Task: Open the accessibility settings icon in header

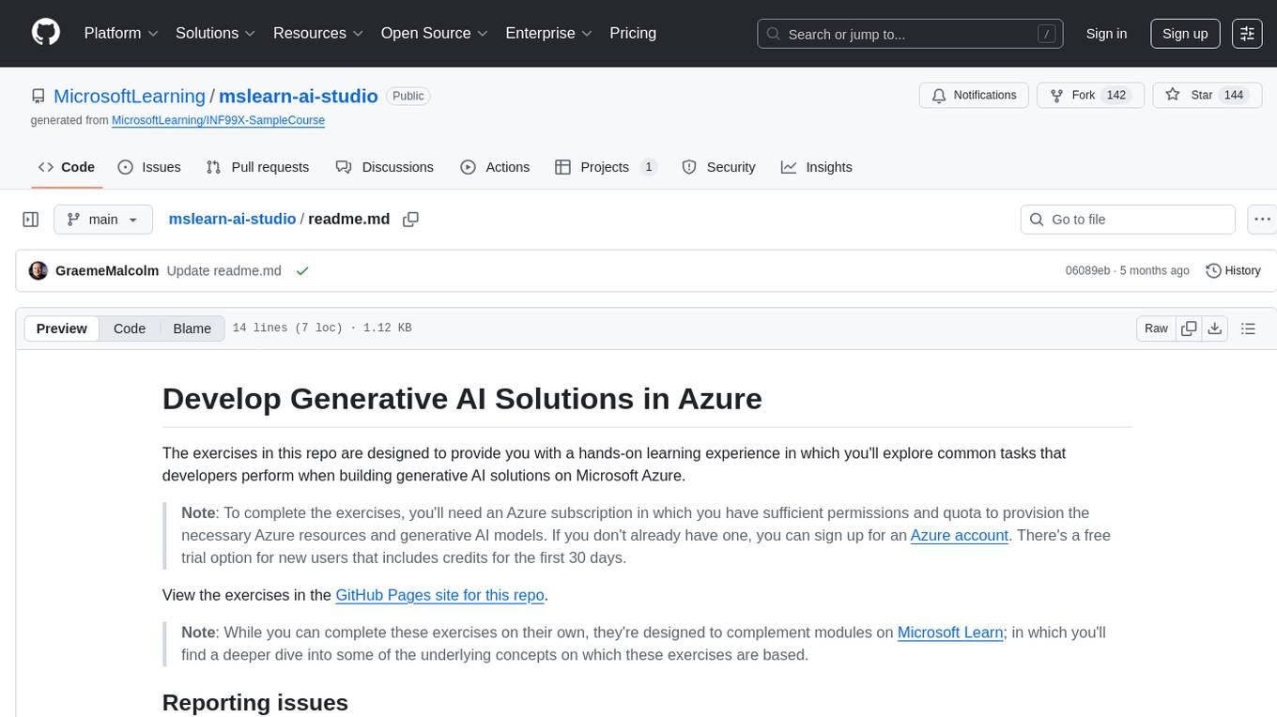Action: 1247,34
